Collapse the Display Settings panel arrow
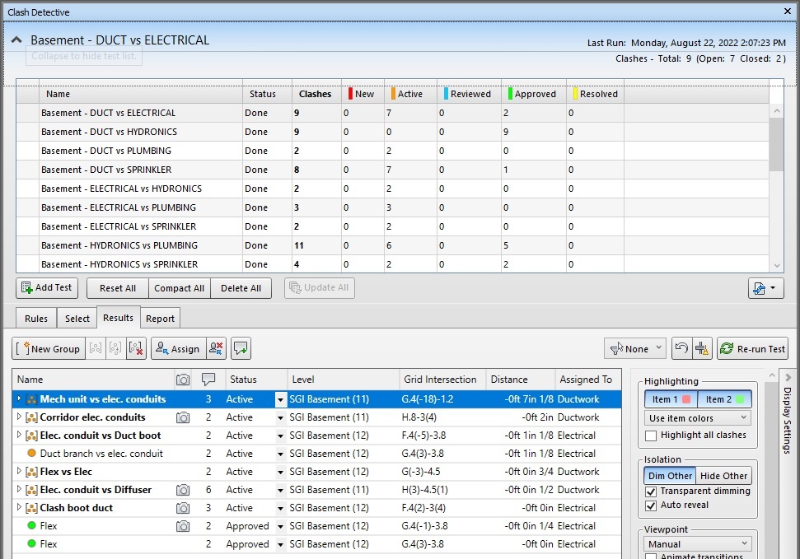The height and width of the screenshot is (559, 800). coord(787,377)
